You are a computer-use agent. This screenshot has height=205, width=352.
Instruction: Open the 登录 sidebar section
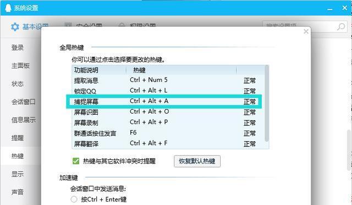click(18, 47)
